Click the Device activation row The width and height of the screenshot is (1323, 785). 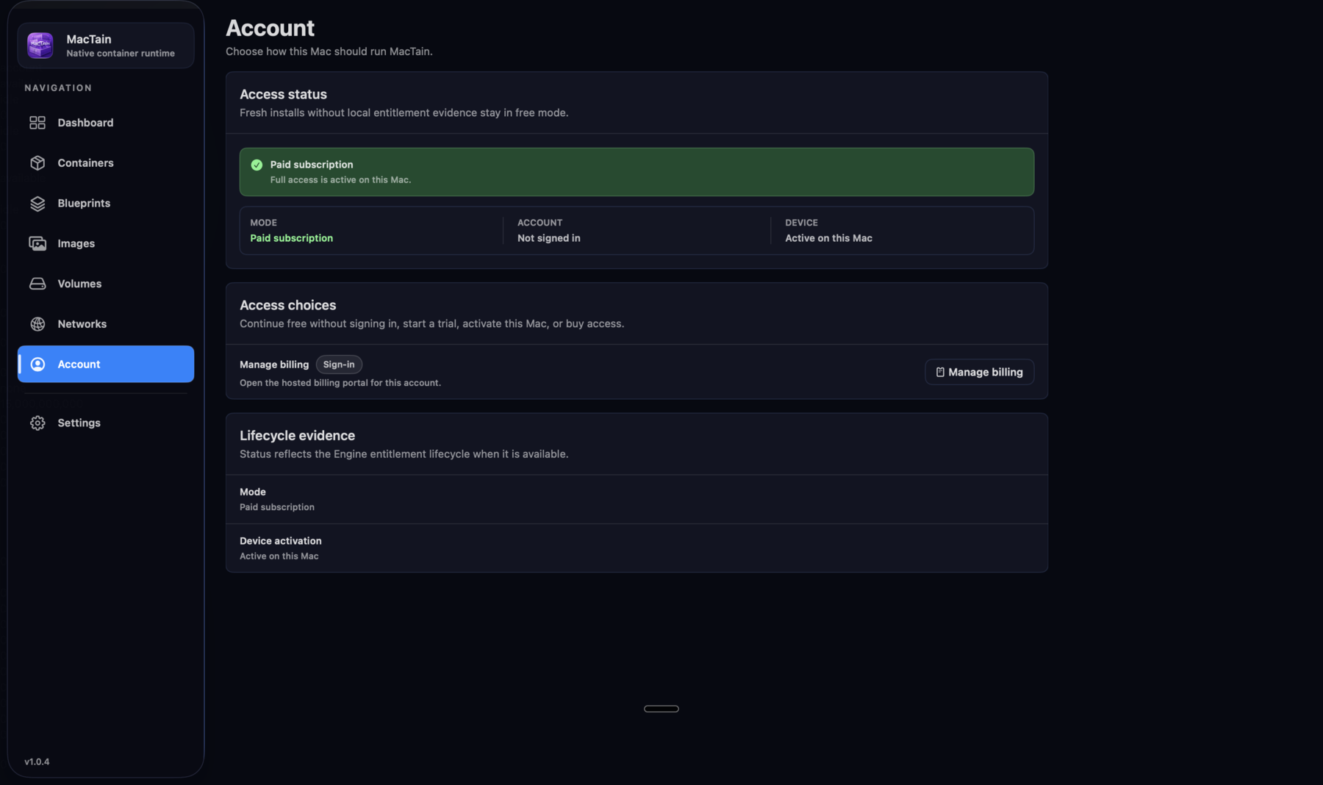637,548
